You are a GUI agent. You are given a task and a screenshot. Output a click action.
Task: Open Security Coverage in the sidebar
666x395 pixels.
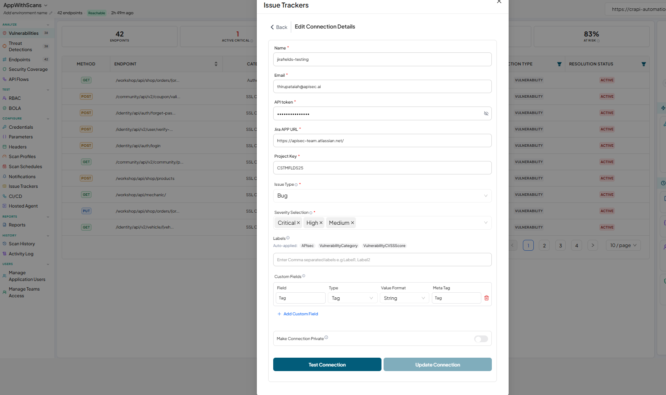coord(28,70)
